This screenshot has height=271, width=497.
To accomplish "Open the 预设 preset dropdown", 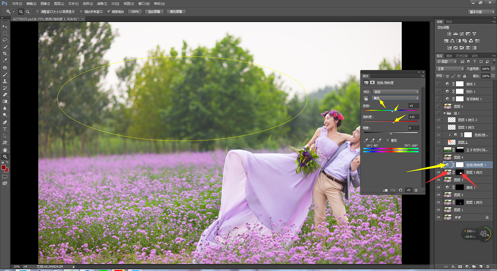I will (x=396, y=91).
